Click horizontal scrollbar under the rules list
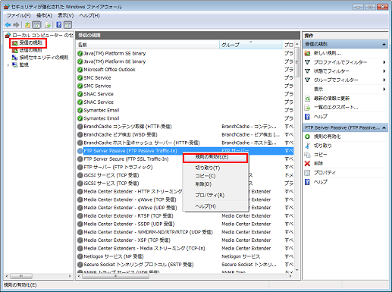This screenshot has width=392, height=292. point(115,276)
